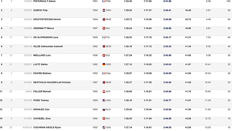Click the Swiss flag for ODERMATT Marco
Screen dimensions: 232x131
point(104,28)
